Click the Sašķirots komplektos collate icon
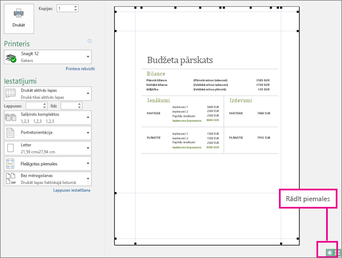The width and height of the screenshot is (342, 258). point(11,118)
